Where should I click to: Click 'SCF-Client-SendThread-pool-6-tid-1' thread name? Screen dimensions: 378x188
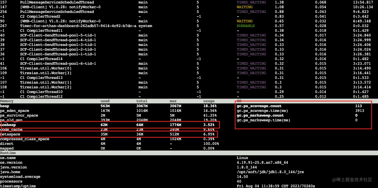[58, 64]
